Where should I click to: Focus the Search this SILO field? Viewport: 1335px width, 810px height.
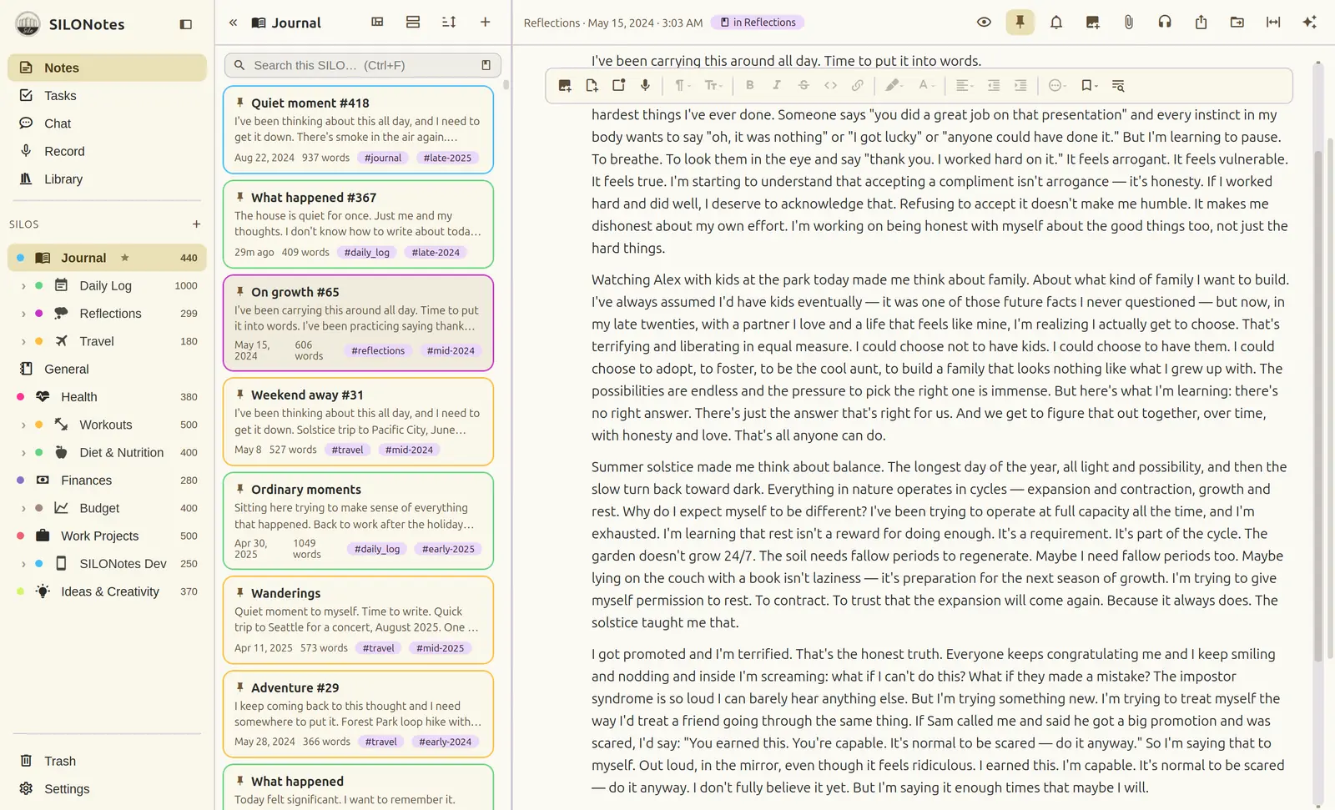363,65
